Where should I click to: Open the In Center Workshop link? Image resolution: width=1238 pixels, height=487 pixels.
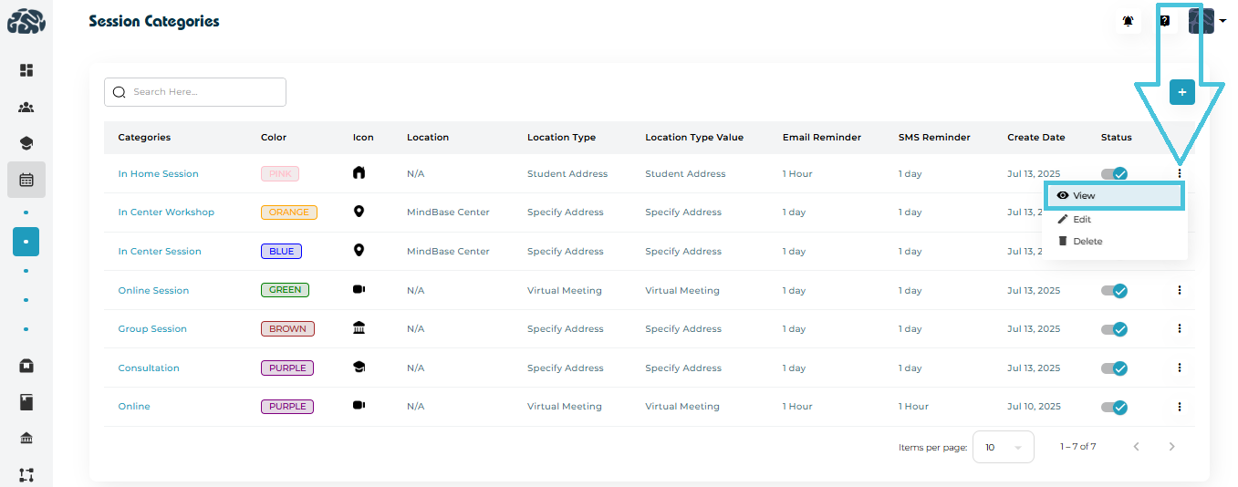166,212
